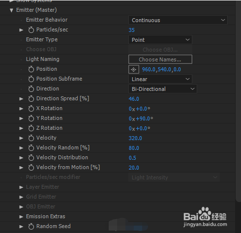Edit the Position value 960.0,540.0,0.0
This screenshot has width=241, height=233.
point(161,69)
